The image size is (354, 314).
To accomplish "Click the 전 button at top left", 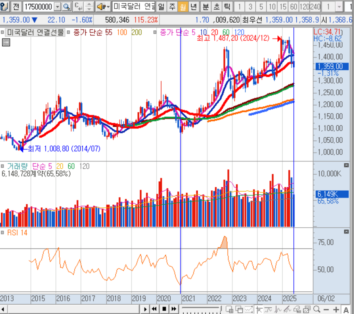I will pyautogui.click(x=16, y=6).
